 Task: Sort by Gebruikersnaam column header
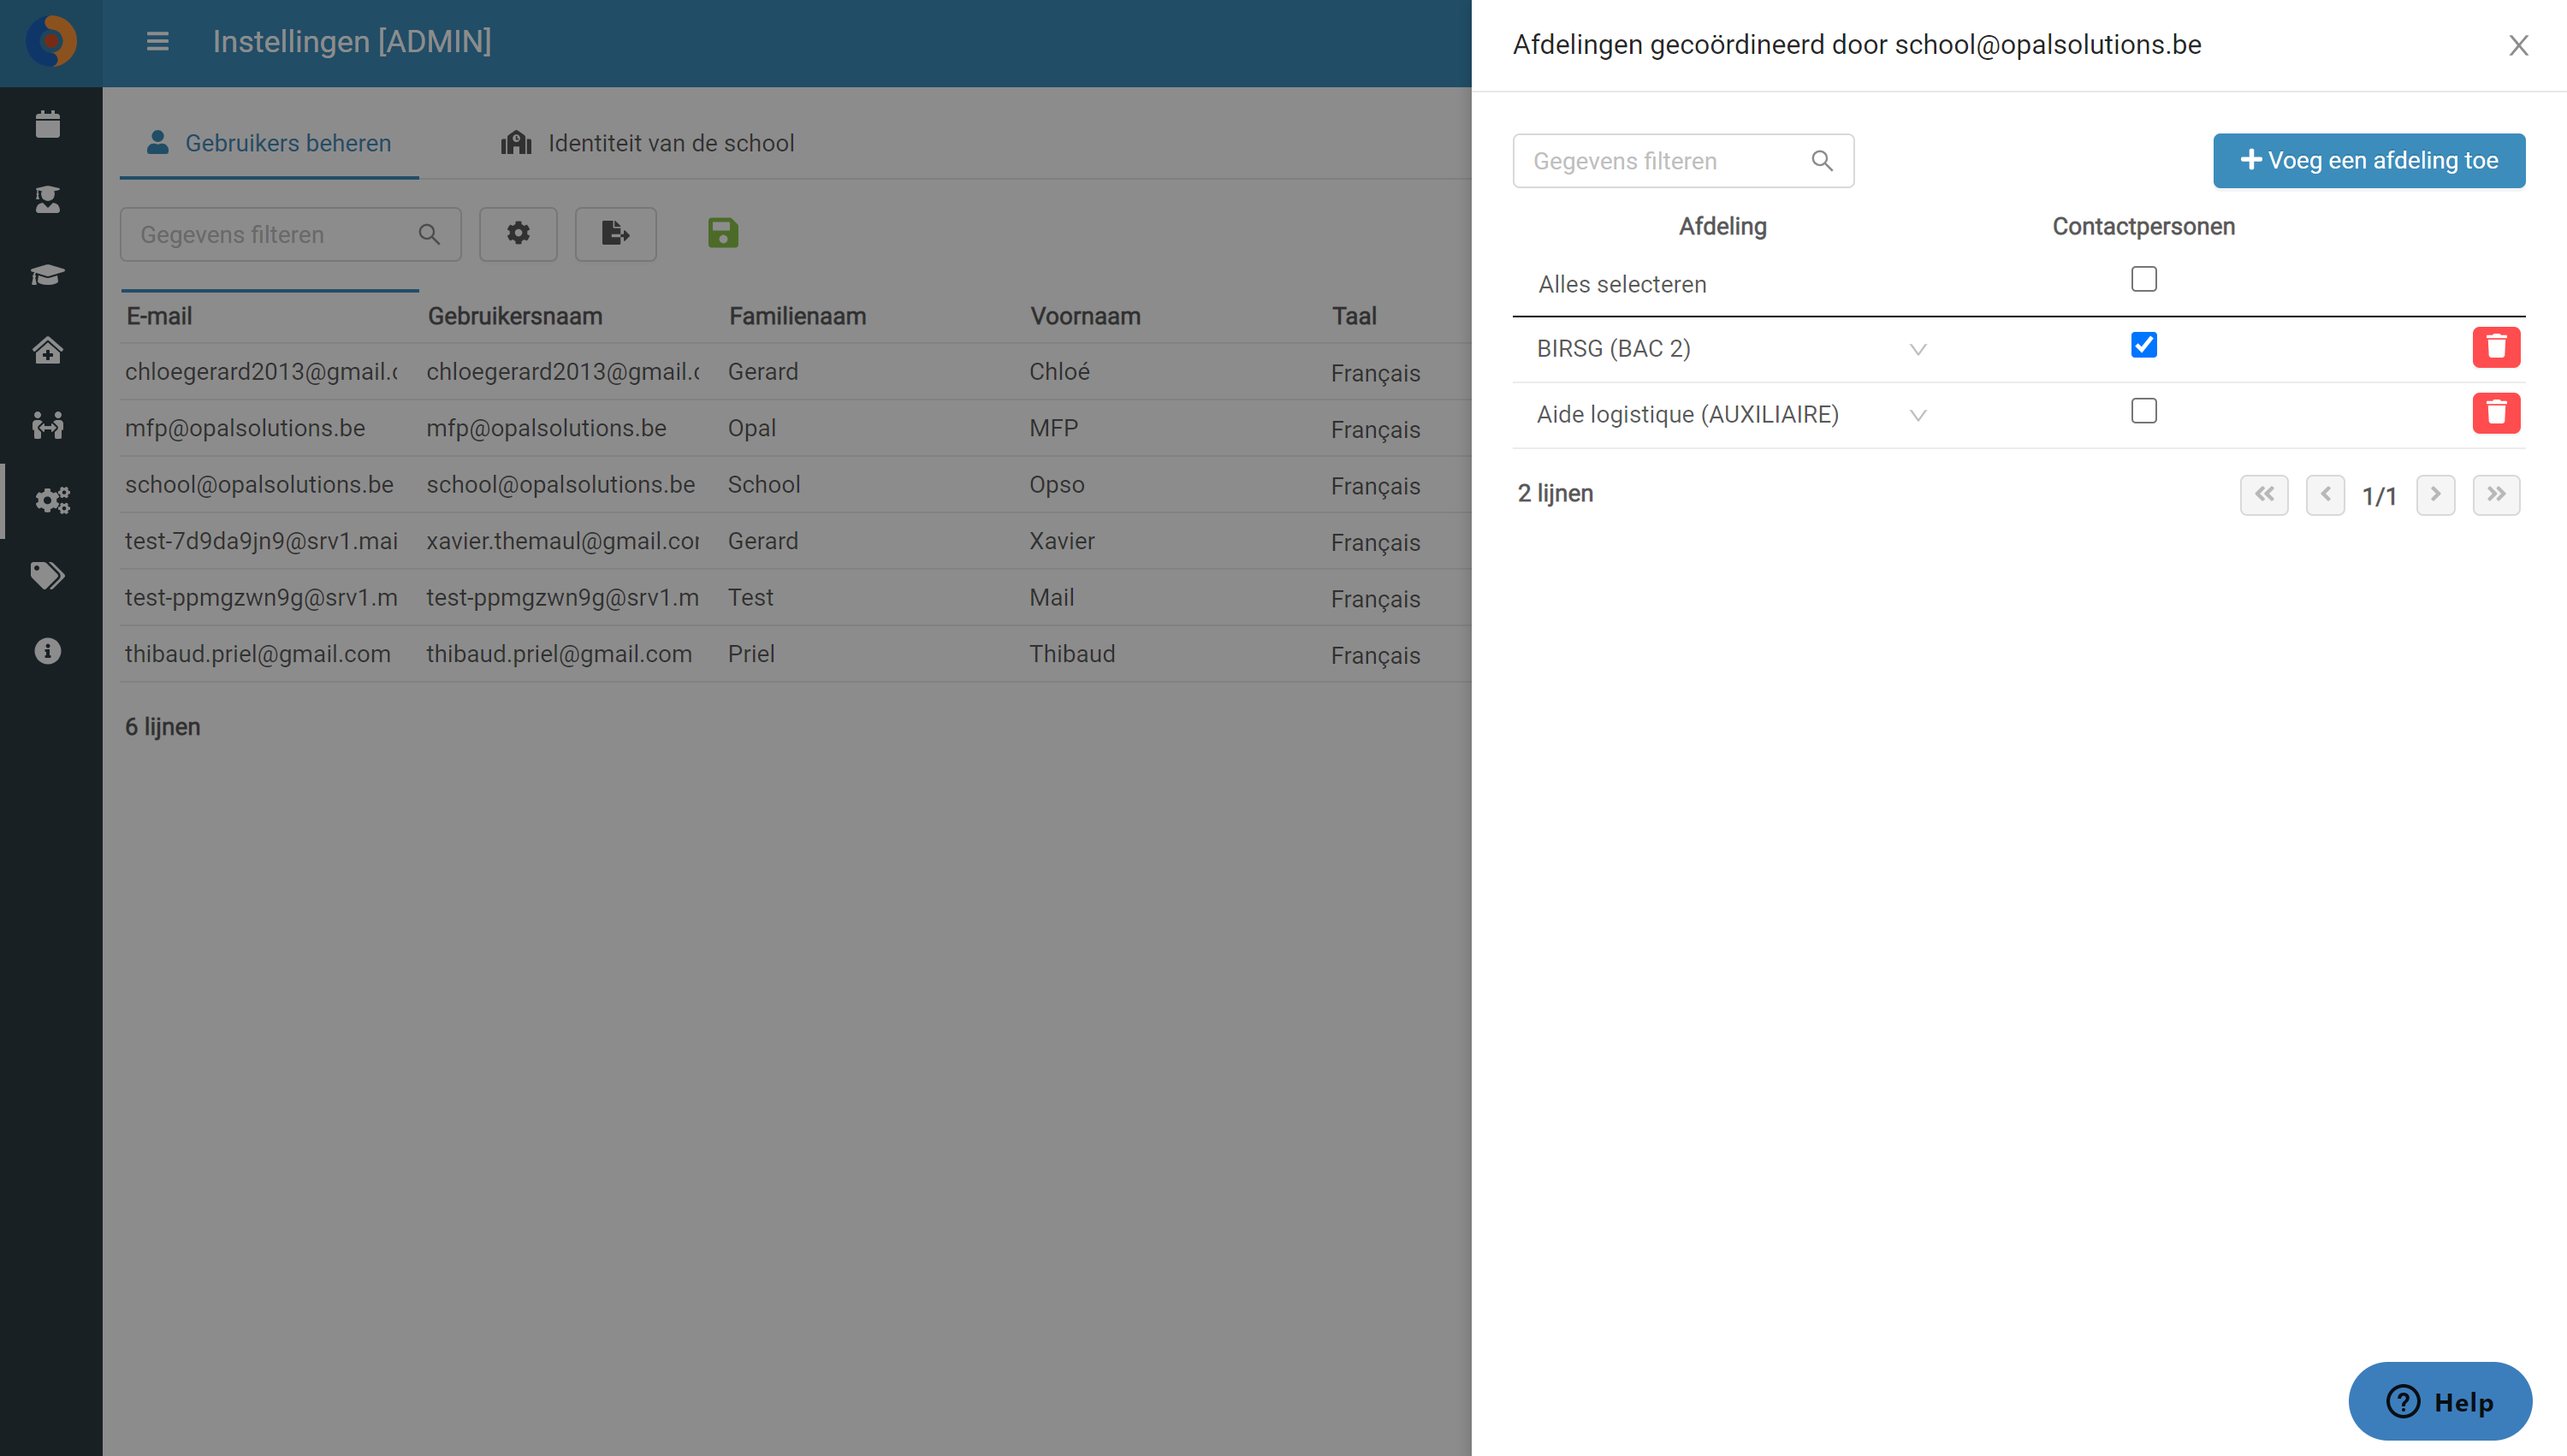point(515,316)
